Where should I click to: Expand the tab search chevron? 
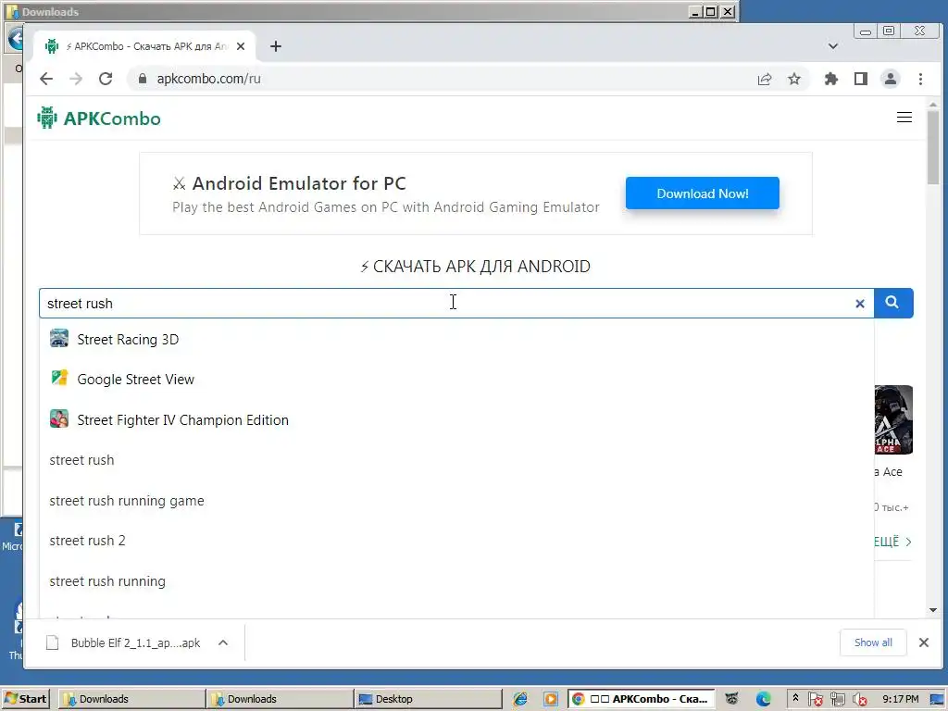pos(832,46)
